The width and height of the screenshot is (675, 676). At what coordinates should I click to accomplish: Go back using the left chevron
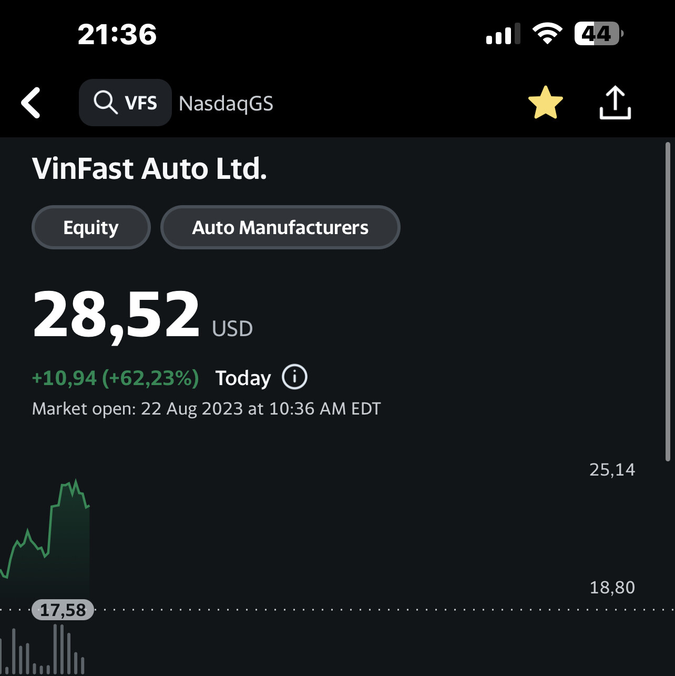[31, 103]
